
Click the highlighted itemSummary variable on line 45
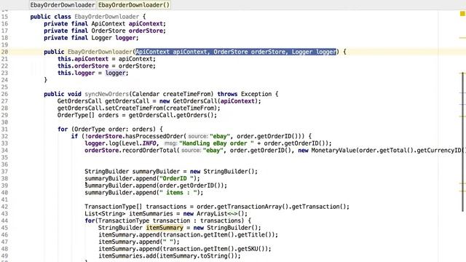click(165, 228)
